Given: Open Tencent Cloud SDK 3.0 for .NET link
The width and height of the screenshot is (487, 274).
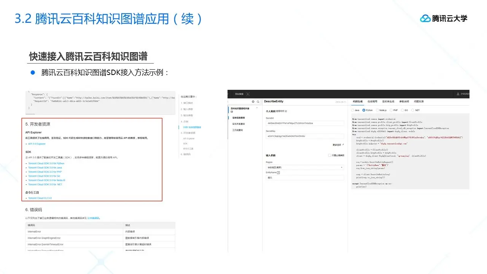Looking at the screenshot, I should pyautogui.click(x=45, y=184).
